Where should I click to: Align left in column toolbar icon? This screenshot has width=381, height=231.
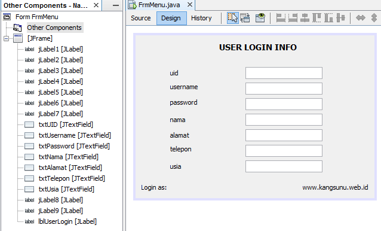(x=281, y=18)
